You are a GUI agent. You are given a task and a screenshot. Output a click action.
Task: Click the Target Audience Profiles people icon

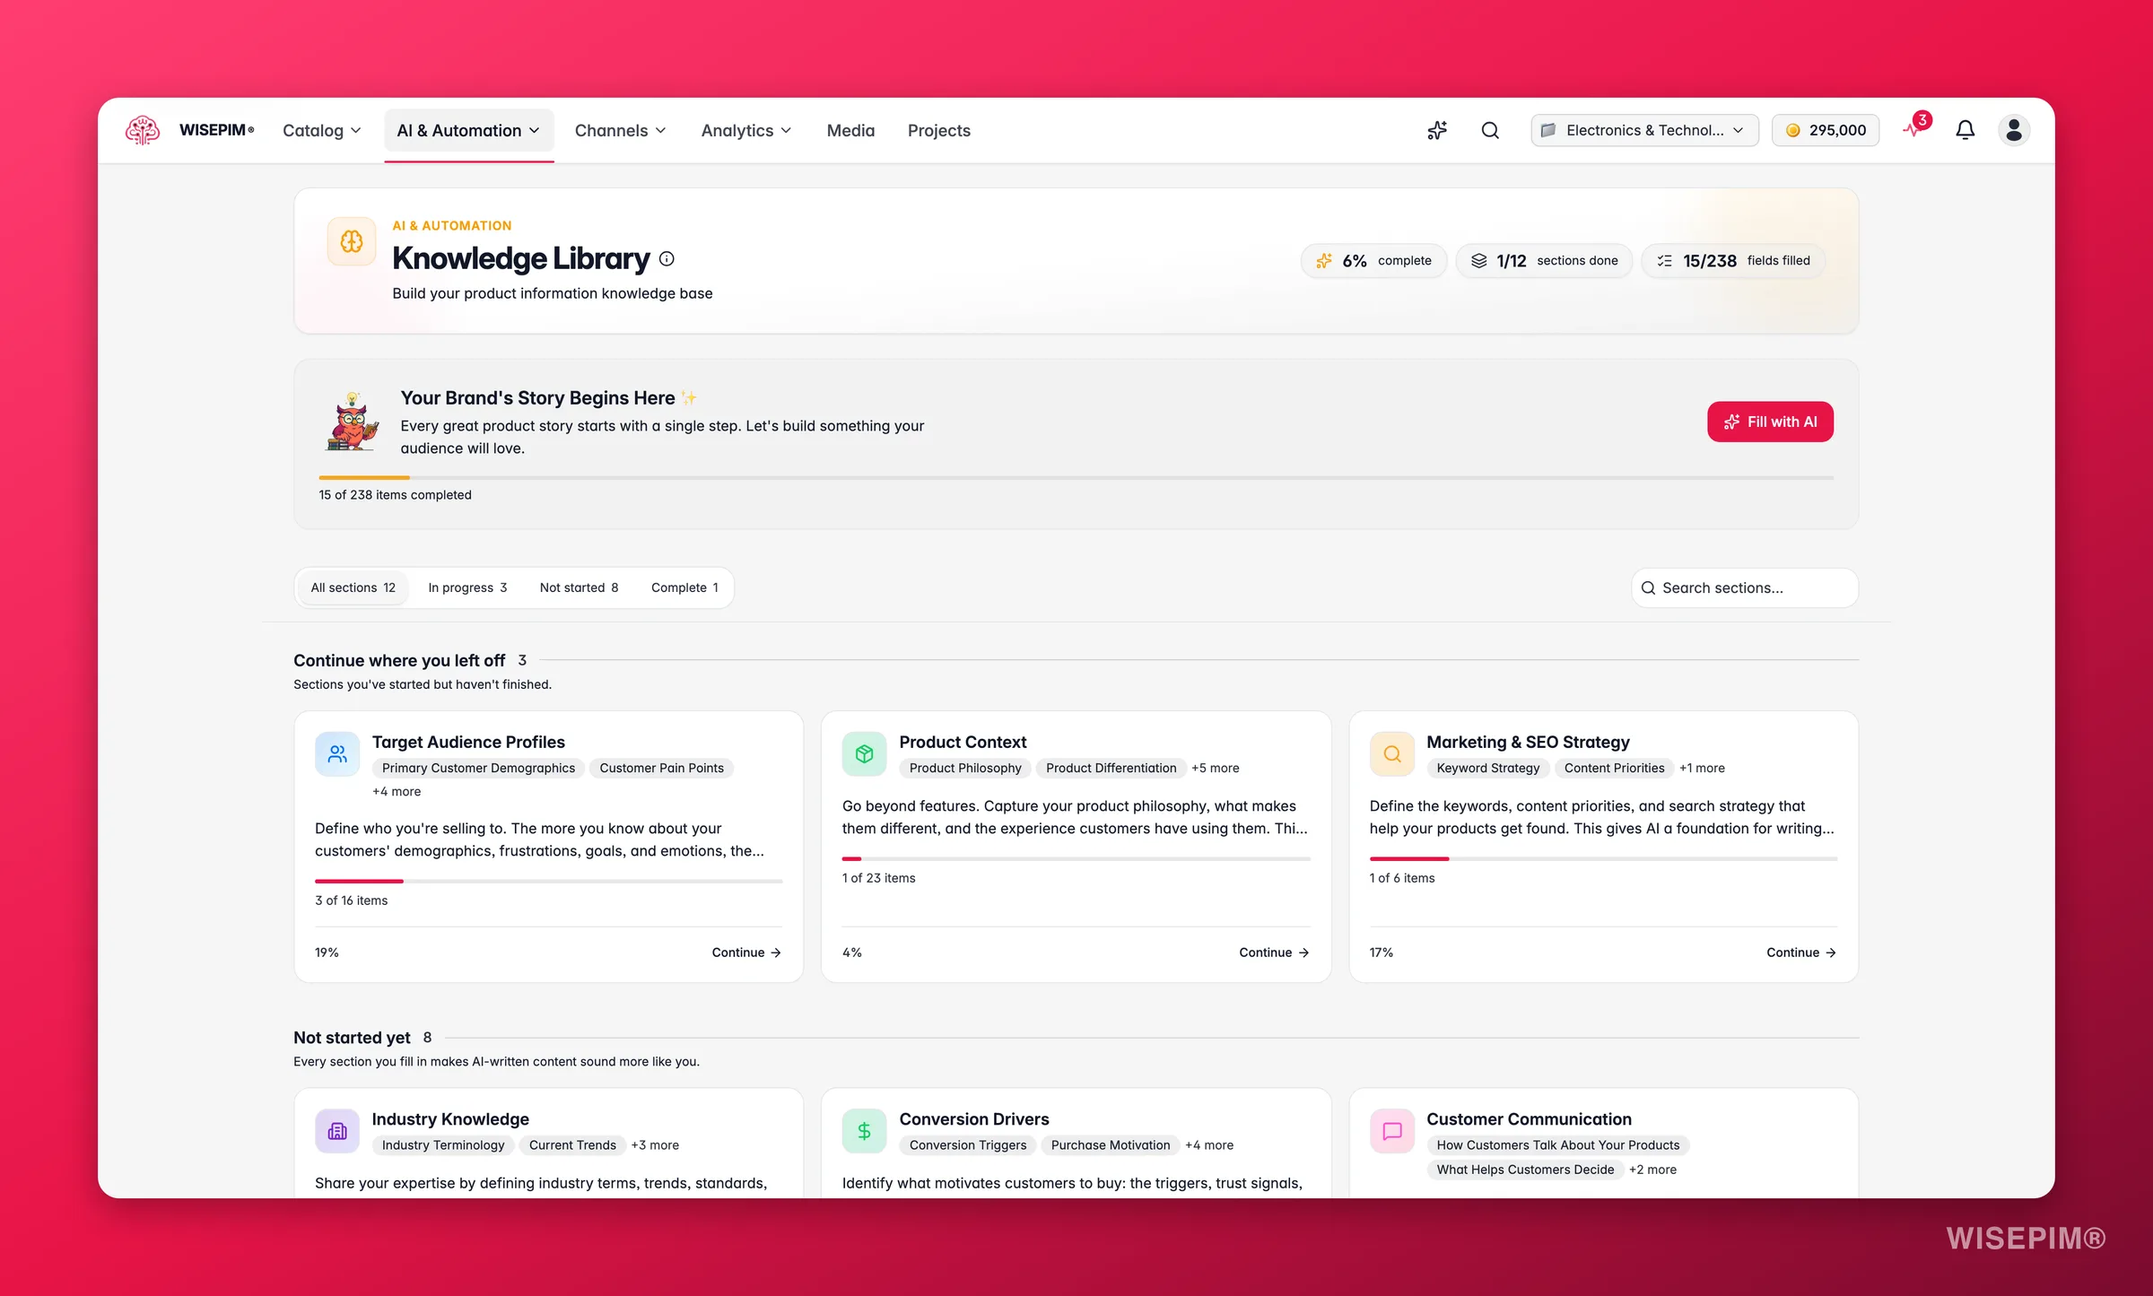[x=337, y=754]
